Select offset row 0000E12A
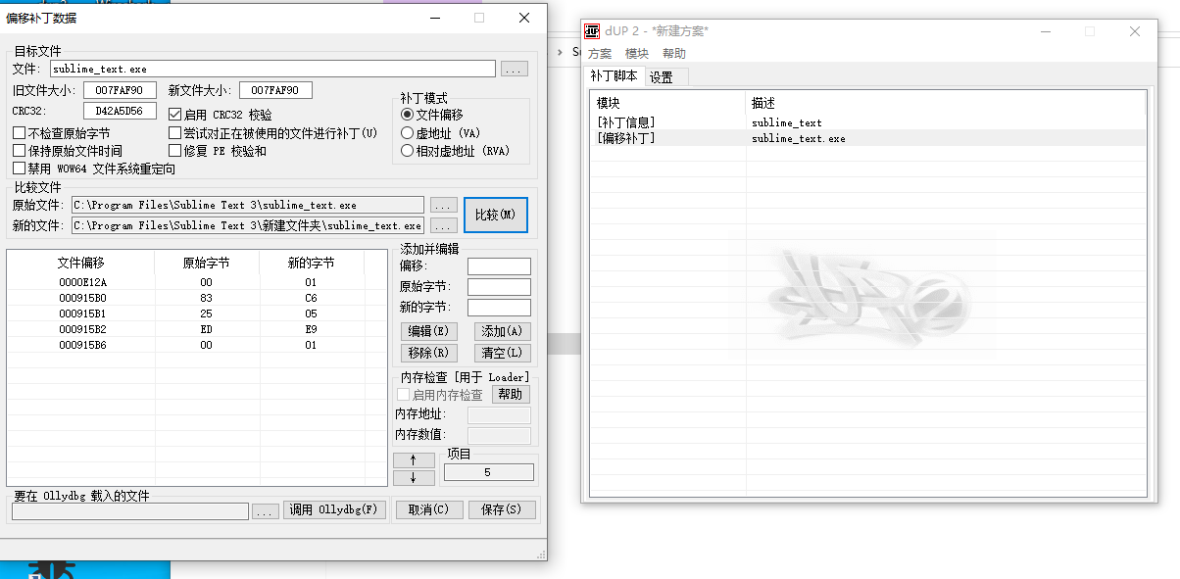1180x579 pixels. [197, 282]
